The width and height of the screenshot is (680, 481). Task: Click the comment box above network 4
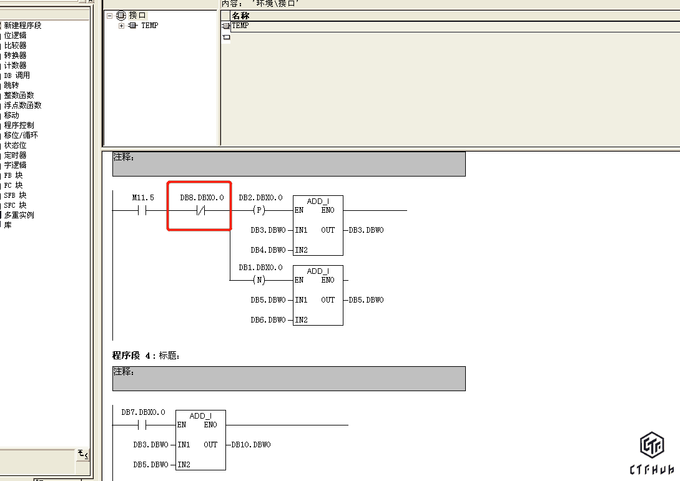288,379
